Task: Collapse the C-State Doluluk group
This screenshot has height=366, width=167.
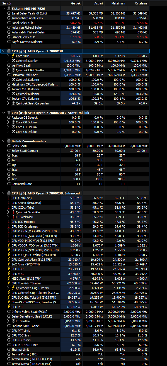Action: pos(3,113)
